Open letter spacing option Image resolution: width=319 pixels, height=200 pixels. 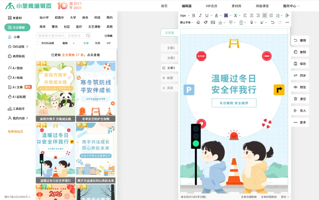pyautogui.click(x=235, y=15)
